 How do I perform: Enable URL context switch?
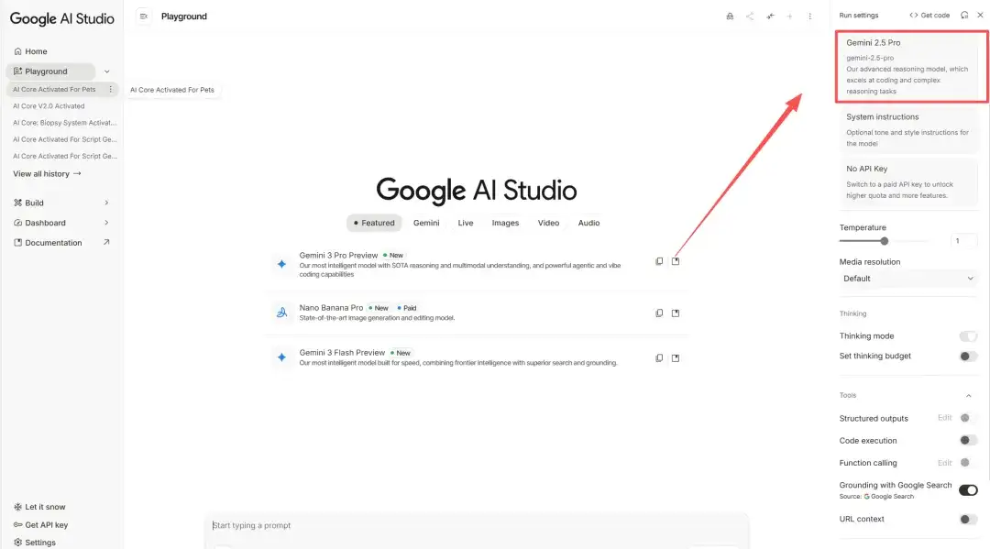coord(968,520)
